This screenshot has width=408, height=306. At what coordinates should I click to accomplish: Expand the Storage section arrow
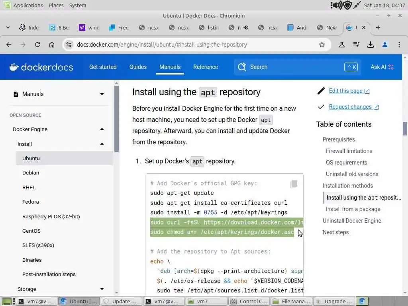pos(102,289)
